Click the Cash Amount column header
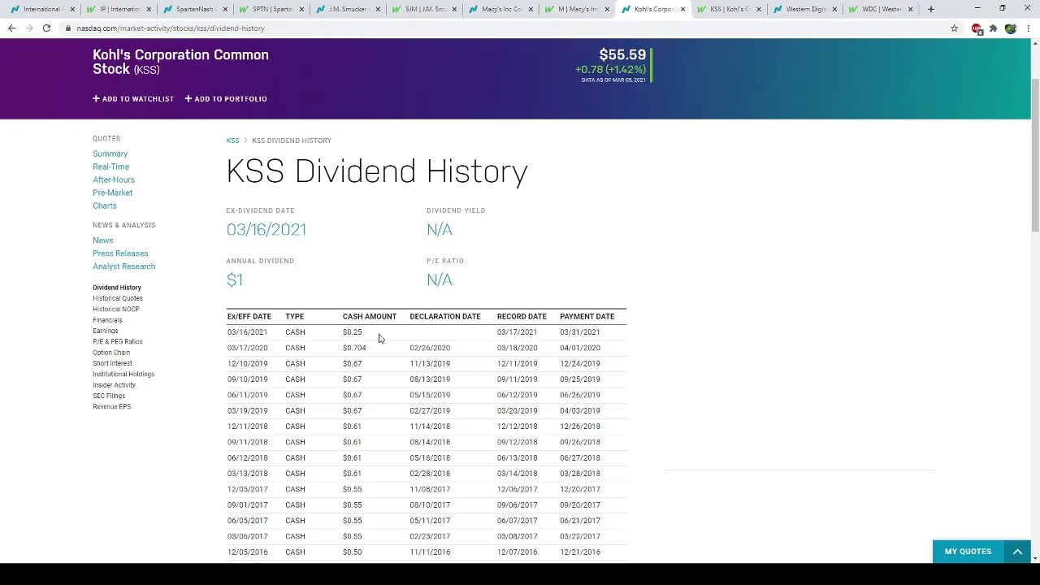 (x=370, y=317)
